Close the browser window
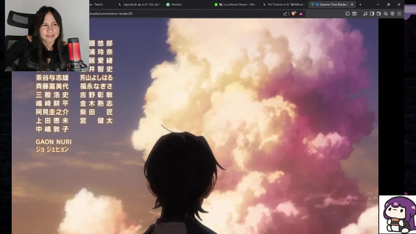The image size is (416, 234). (399, 5)
